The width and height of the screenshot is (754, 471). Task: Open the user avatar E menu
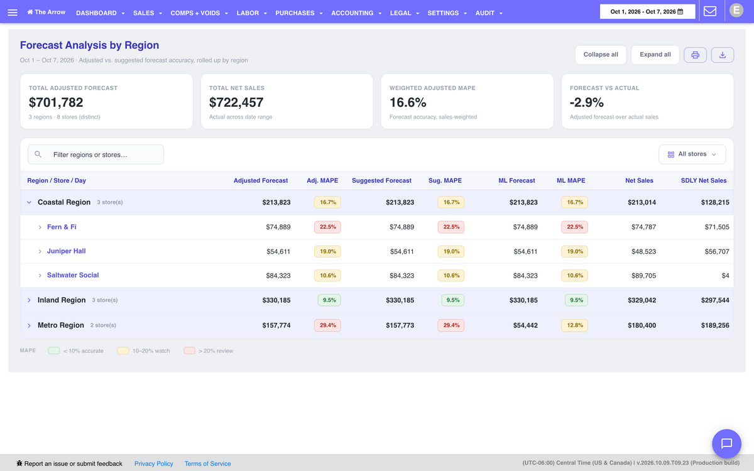(735, 10)
